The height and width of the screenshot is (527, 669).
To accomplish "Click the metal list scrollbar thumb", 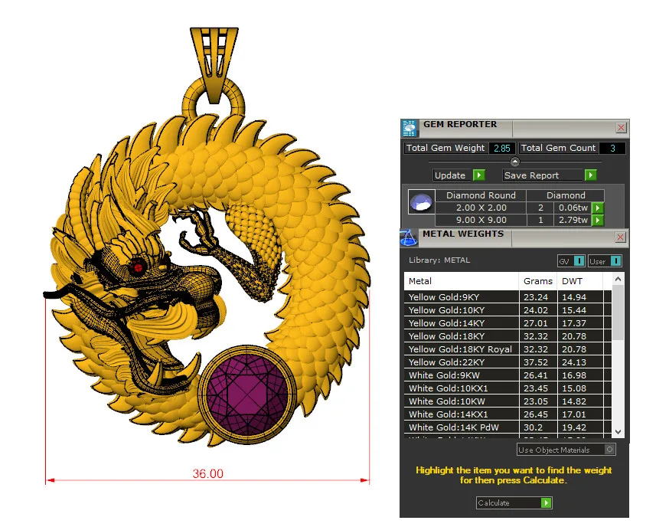I will 618,313.
